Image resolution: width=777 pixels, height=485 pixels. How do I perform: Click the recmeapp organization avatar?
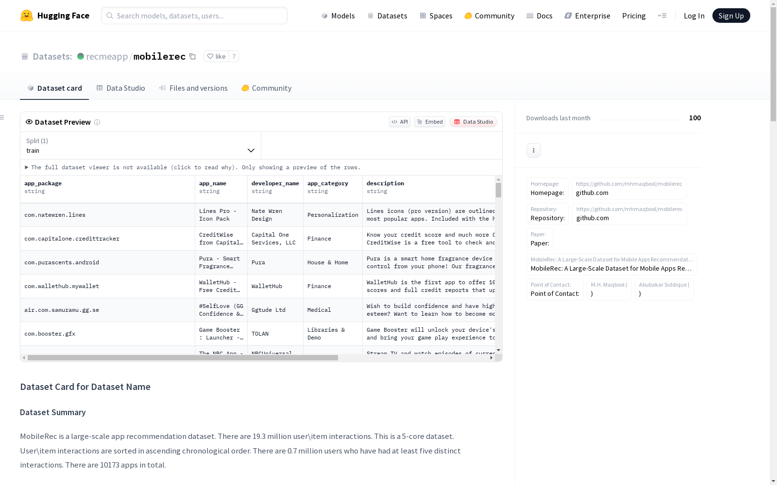tap(81, 56)
